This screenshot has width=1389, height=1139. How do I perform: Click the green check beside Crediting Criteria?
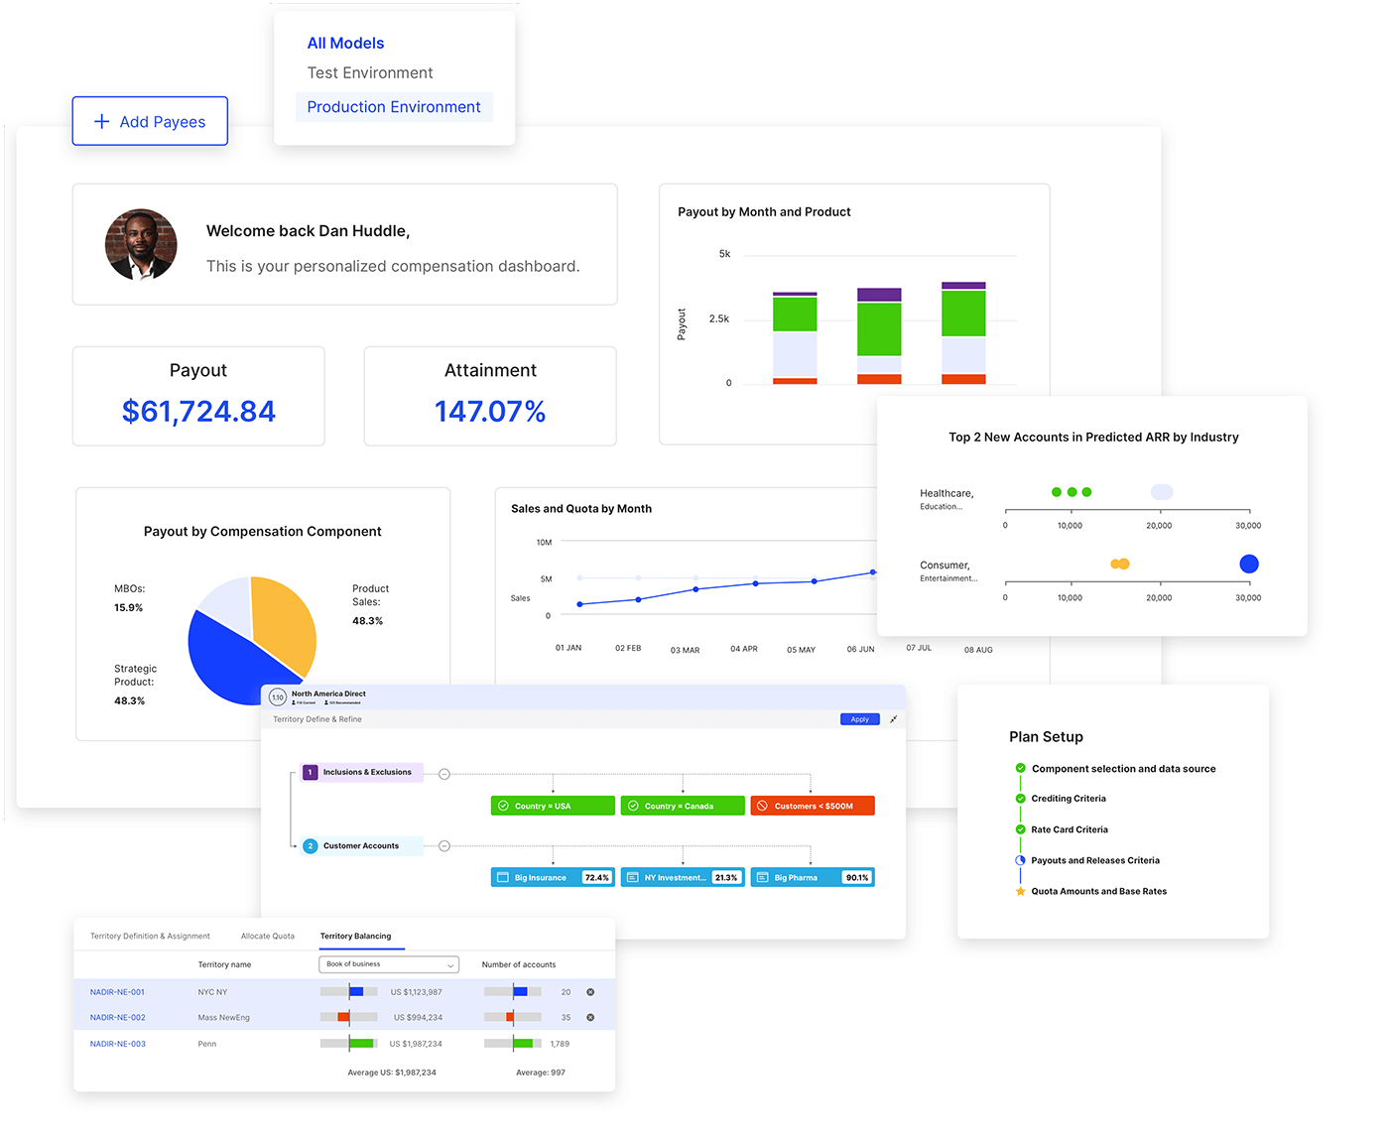pyautogui.click(x=1020, y=798)
